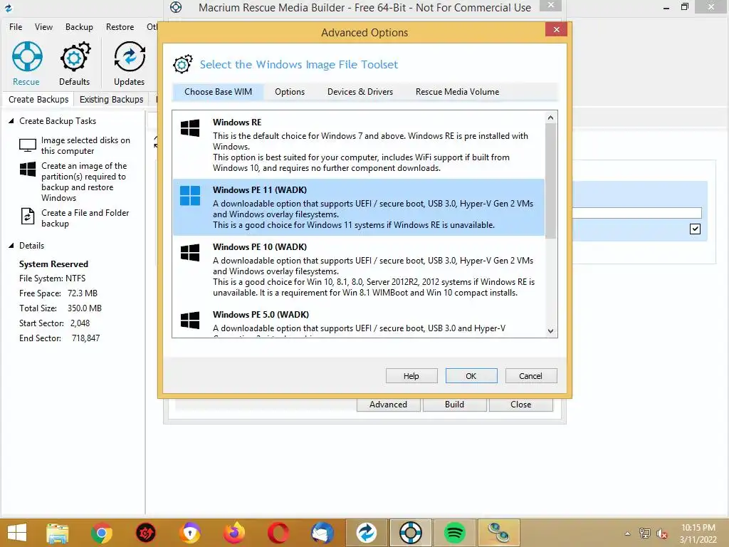This screenshot has width=729, height=547.
Task: Click Create an image of partitions link
Action: 84,182
